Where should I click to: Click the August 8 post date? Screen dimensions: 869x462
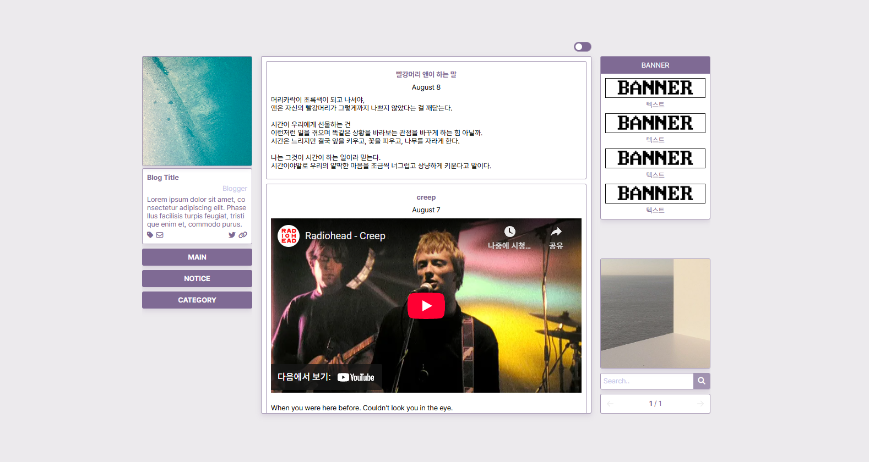point(426,87)
